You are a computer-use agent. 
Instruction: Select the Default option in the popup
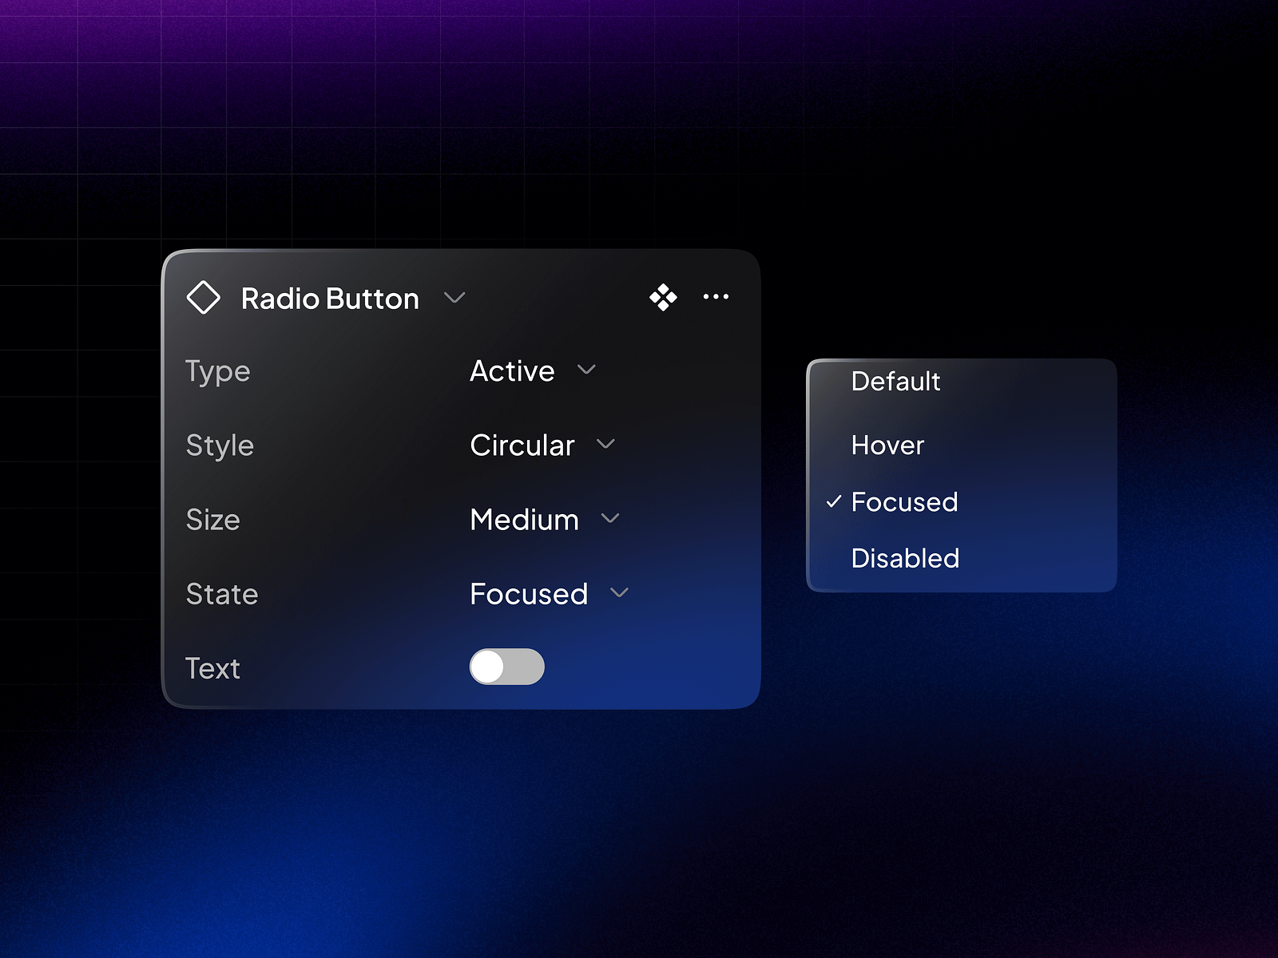895,382
